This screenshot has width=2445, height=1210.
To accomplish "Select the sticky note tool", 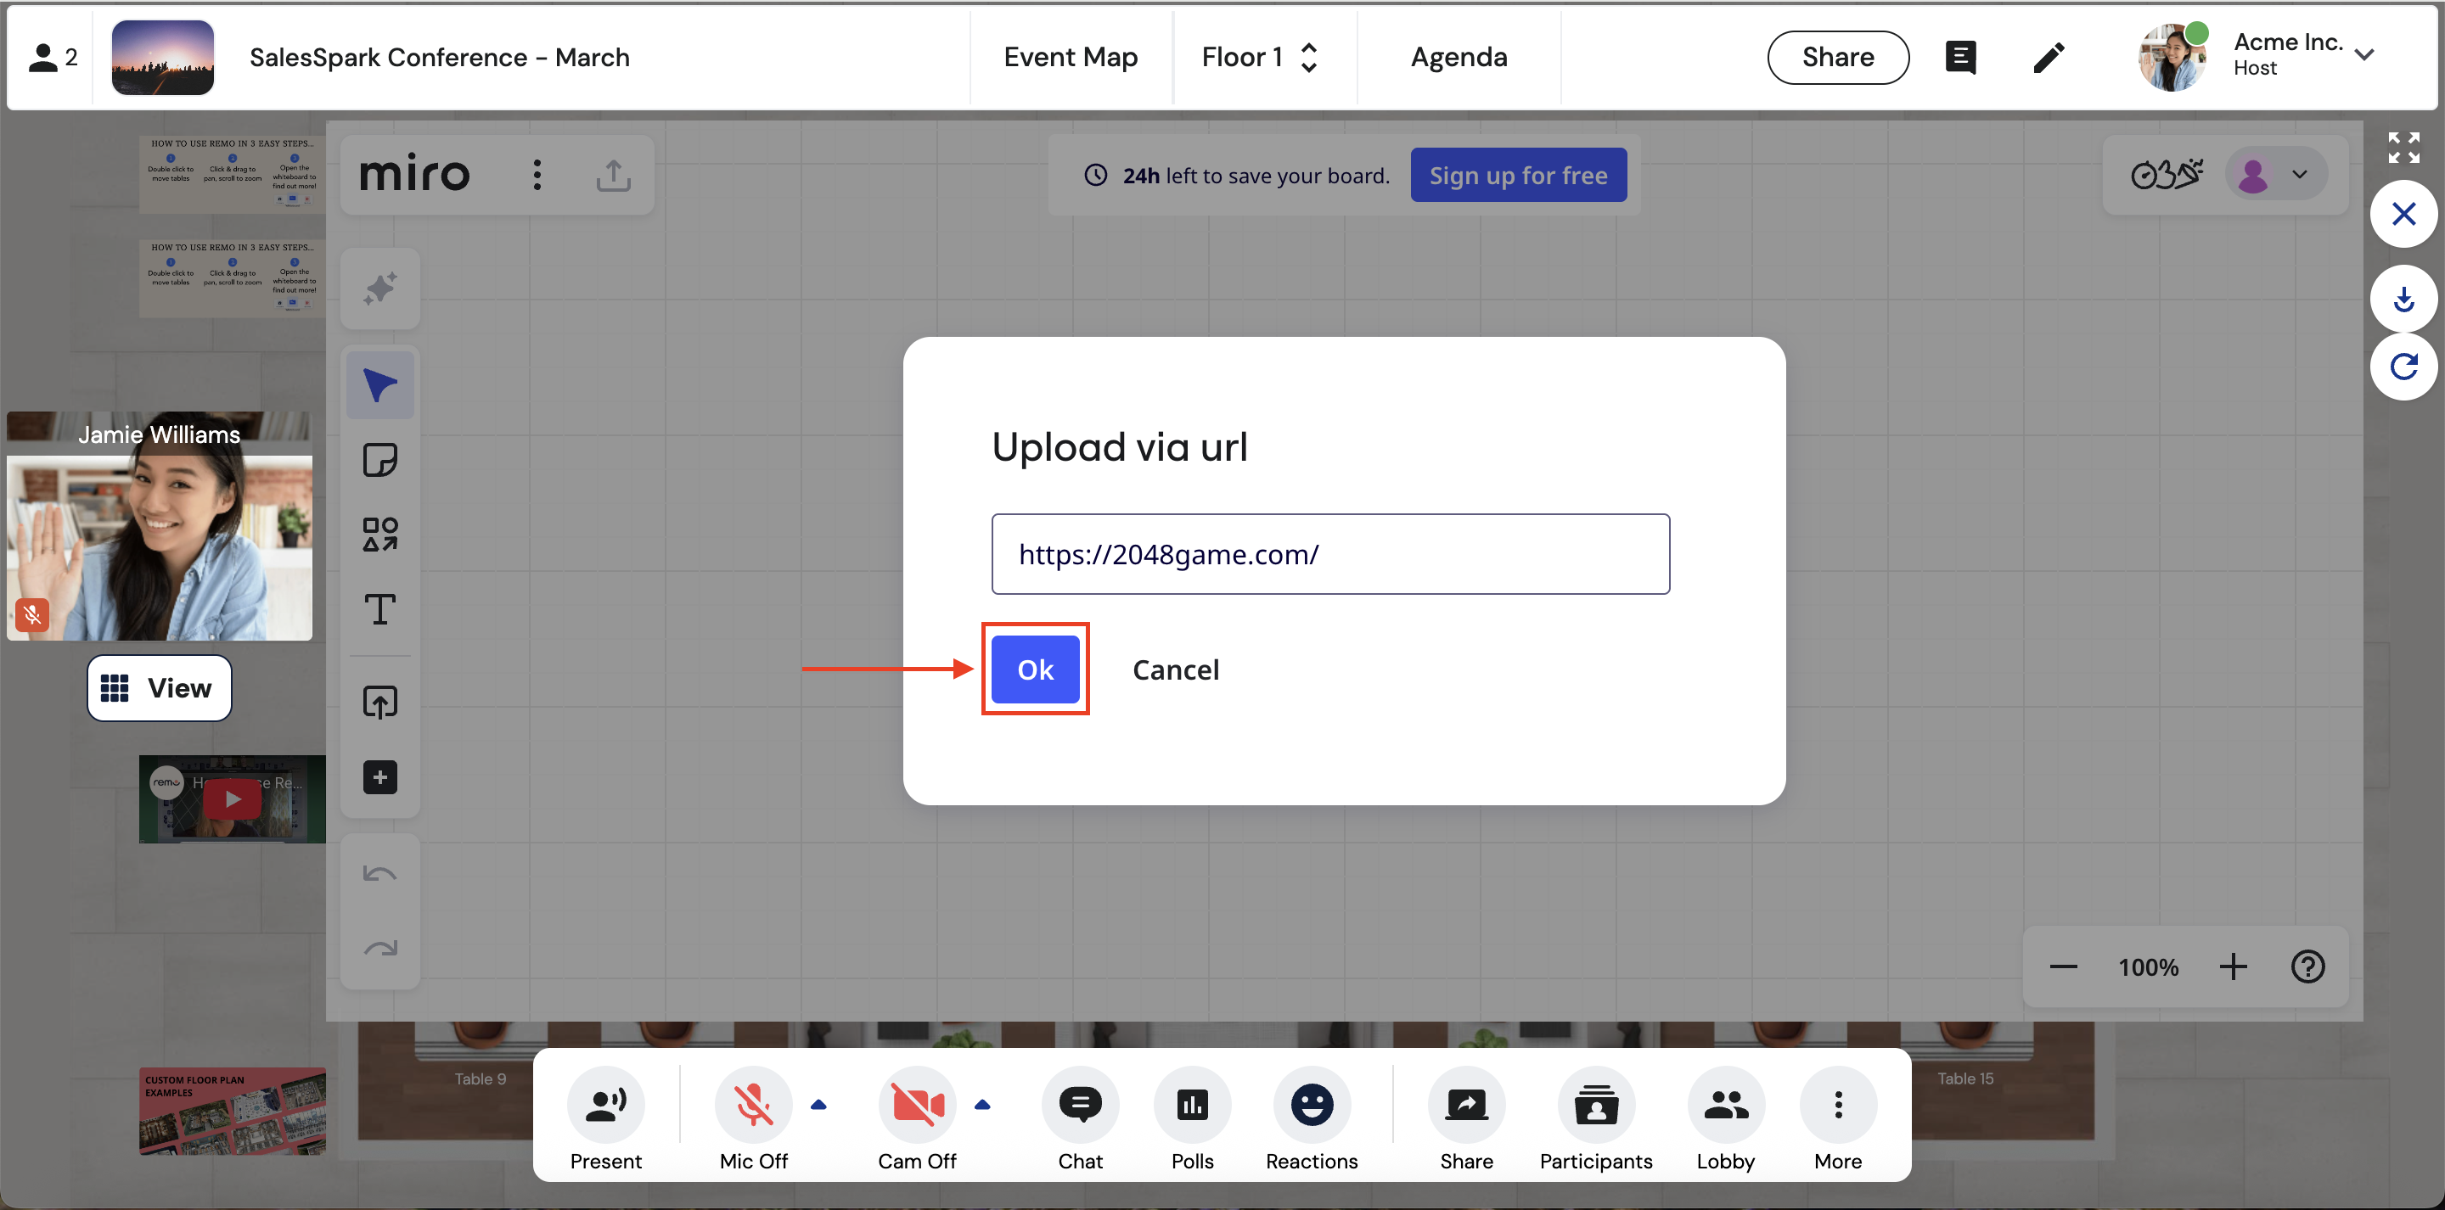I will pyautogui.click(x=379, y=460).
